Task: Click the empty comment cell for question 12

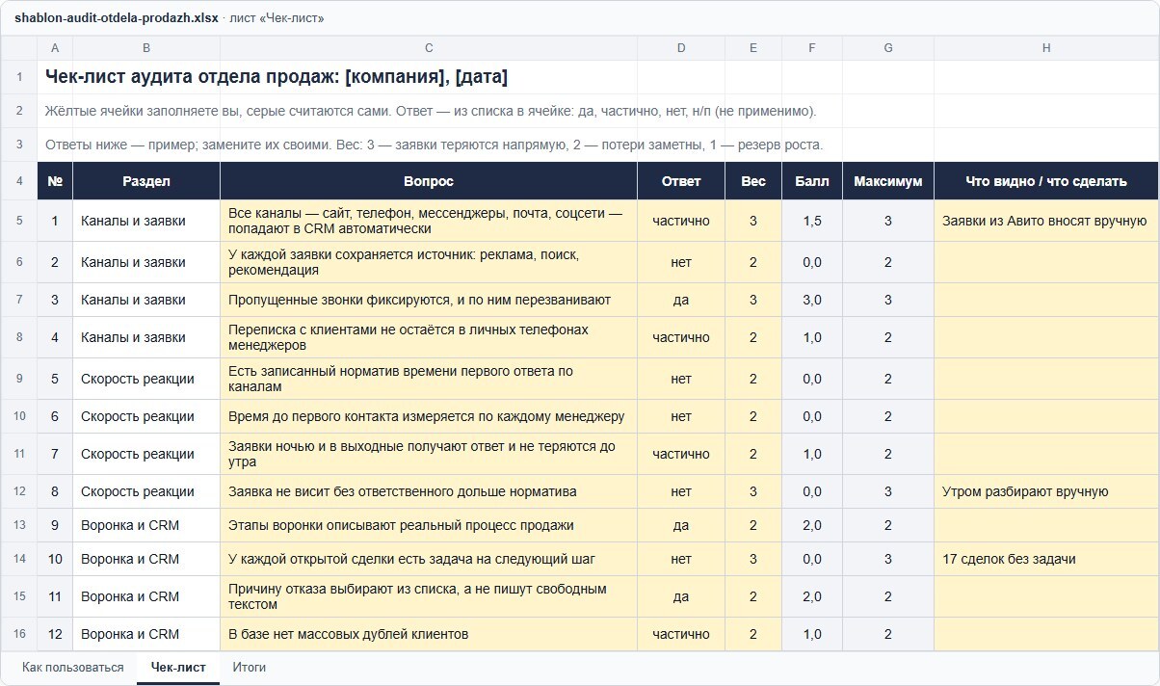Action: click(1046, 634)
